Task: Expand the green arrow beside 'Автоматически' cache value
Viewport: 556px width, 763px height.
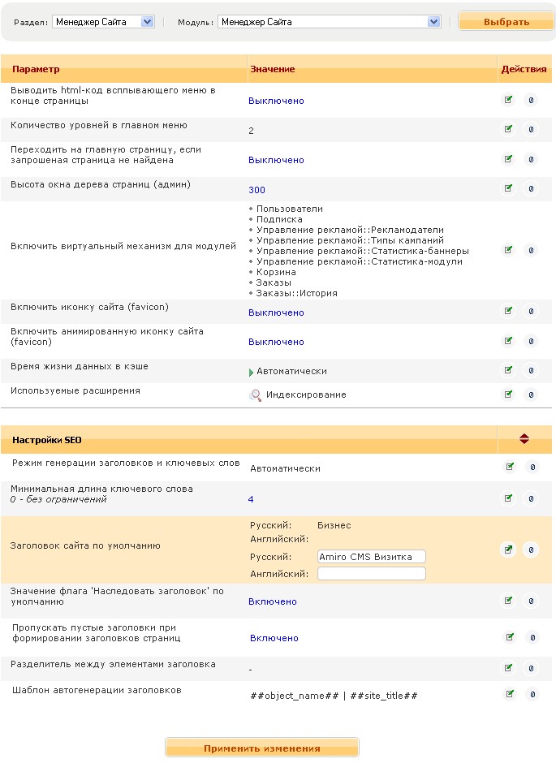Action: click(252, 372)
